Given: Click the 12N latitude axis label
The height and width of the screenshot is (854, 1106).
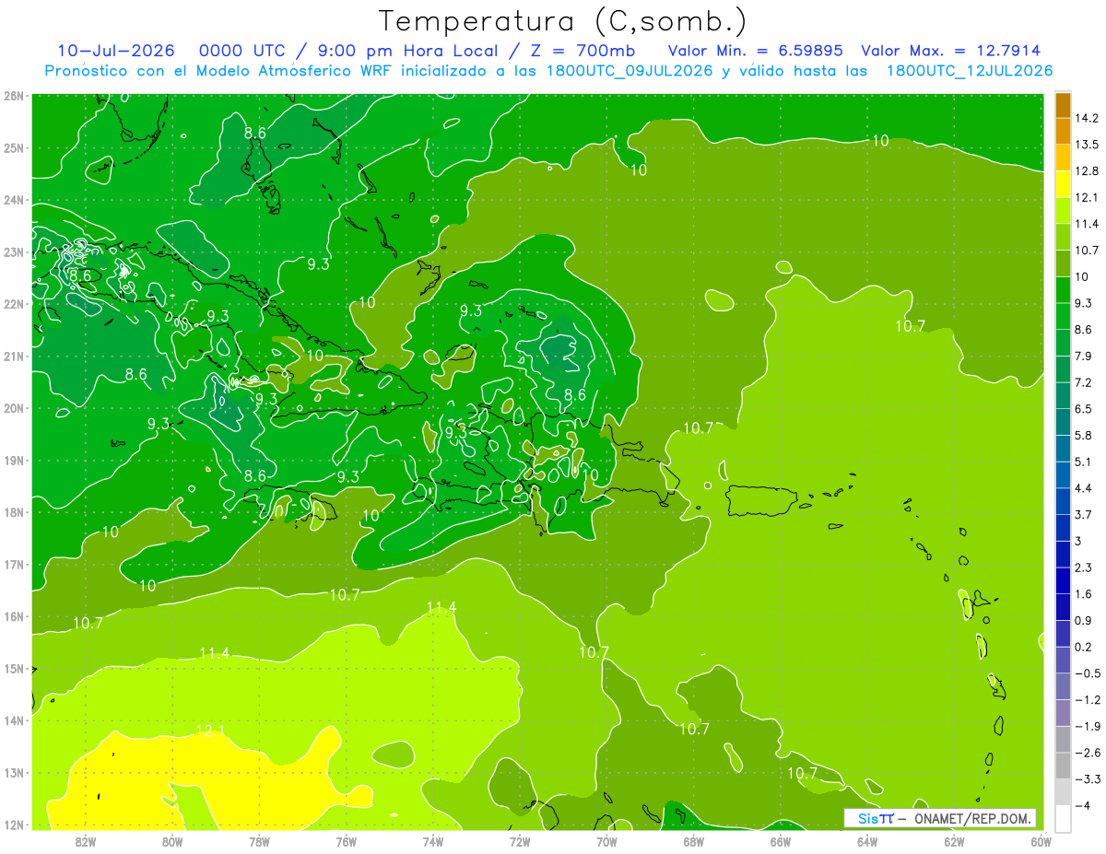Looking at the screenshot, I should [14, 825].
